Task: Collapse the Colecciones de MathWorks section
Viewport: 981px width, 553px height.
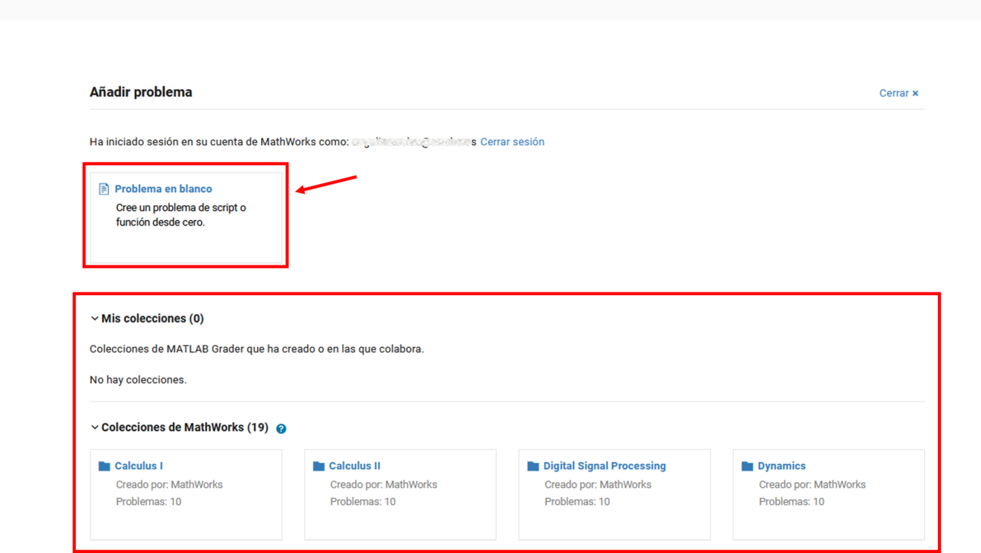Action: click(95, 427)
